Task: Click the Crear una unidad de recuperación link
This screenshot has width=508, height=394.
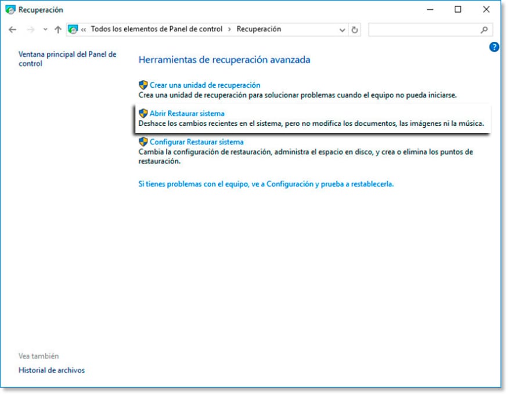Action: (x=205, y=85)
